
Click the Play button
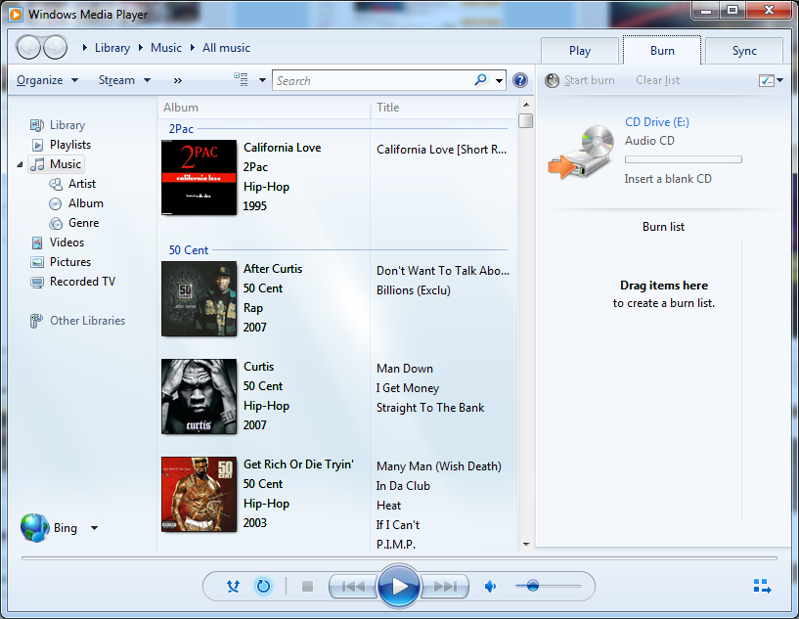(399, 587)
